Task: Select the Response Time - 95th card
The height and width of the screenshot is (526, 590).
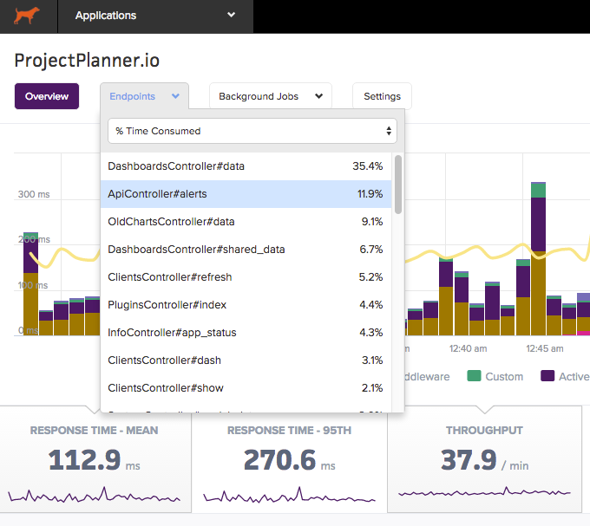Action: tap(289, 459)
